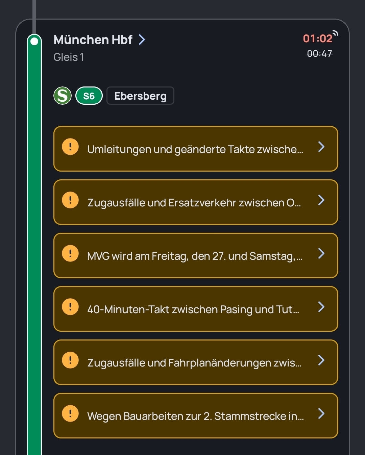Click warning icon for MVG Freitag alert
Viewport: 365px width, 455px height.
[70, 254]
